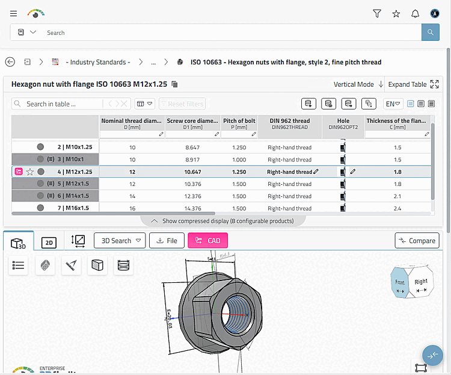Click the copy-link icon button in toolbar
451x375 pixels.
click(369, 104)
